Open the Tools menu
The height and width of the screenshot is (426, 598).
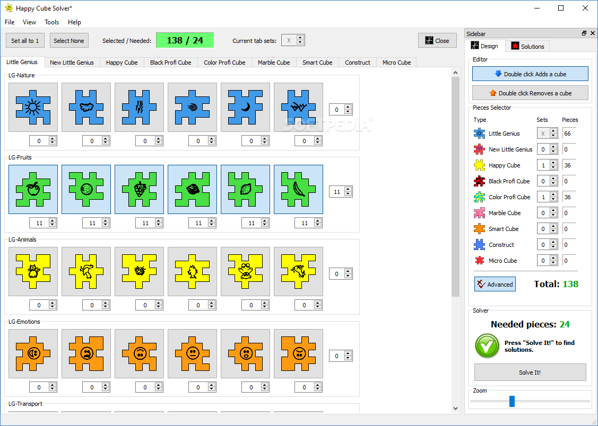pos(52,22)
